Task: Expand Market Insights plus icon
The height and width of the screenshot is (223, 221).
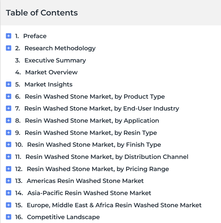Action: pos(9,84)
